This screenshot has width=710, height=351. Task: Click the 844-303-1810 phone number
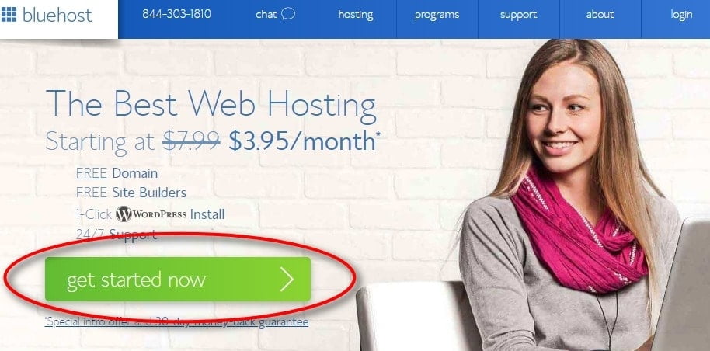point(176,14)
